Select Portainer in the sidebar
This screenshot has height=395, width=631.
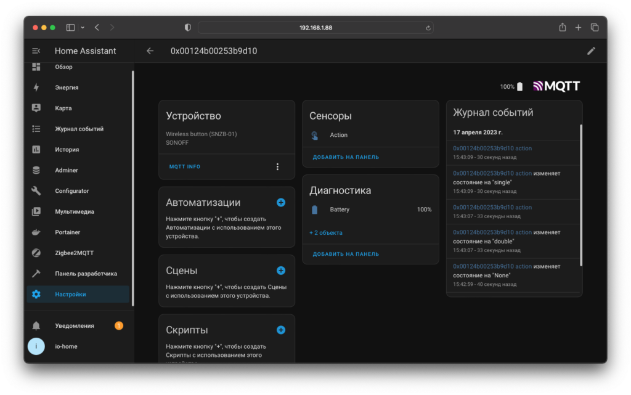coord(78,232)
